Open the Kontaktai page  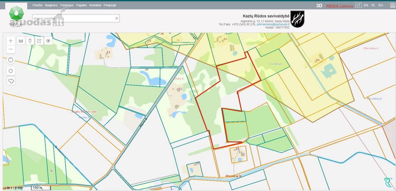(95, 5)
